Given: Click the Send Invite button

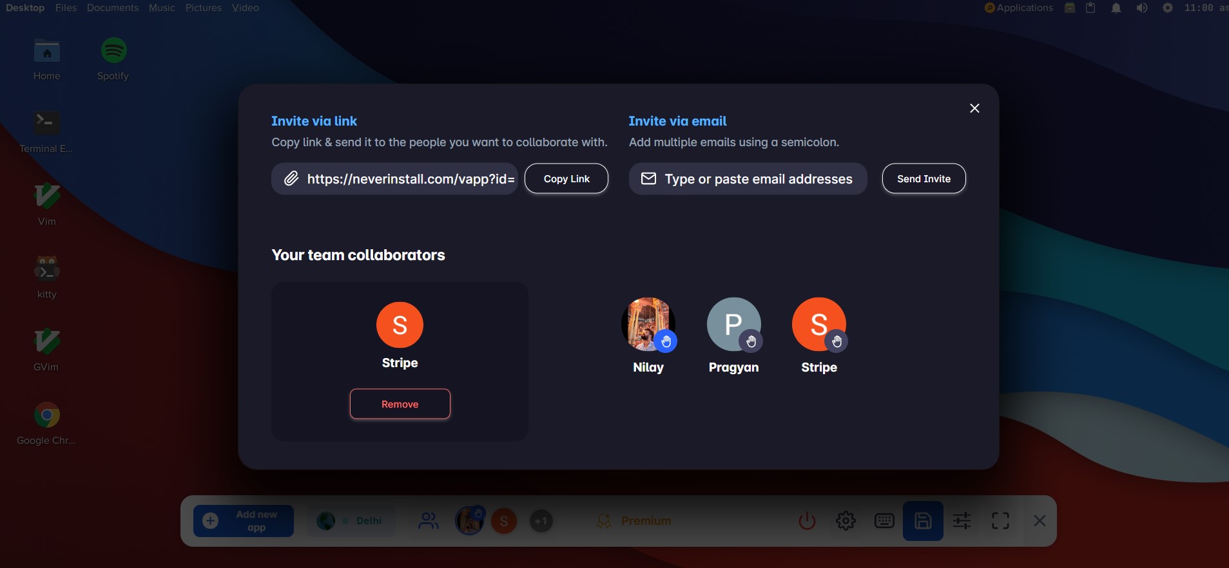Looking at the screenshot, I should [x=924, y=178].
